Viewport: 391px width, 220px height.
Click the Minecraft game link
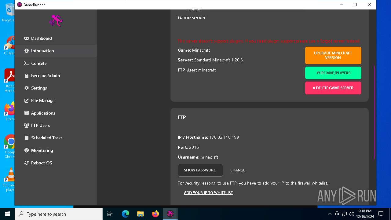[x=201, y=50]
